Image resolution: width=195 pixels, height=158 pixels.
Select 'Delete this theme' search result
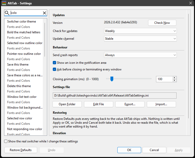click(19, 86)
